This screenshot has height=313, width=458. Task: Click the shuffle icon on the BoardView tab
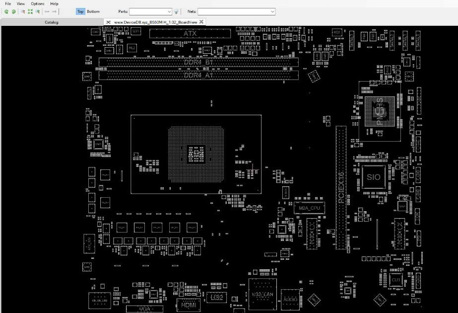click(108, 22)
